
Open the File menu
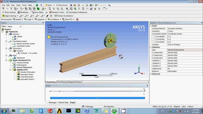coord(3,5)
